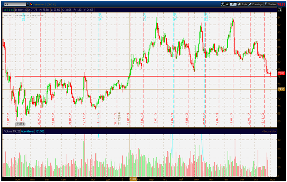This screenshot has height=182, width=287.
Task: Click the D: 18.01.13 date value
Action: coord(21,10)
